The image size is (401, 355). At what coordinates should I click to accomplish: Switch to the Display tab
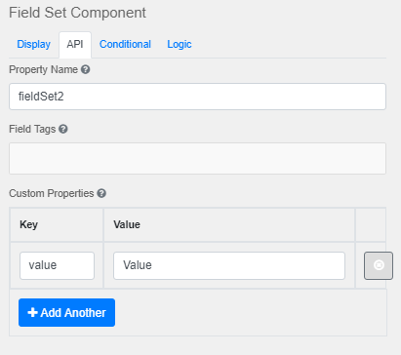pyautogui.click(x=34, y=44)
